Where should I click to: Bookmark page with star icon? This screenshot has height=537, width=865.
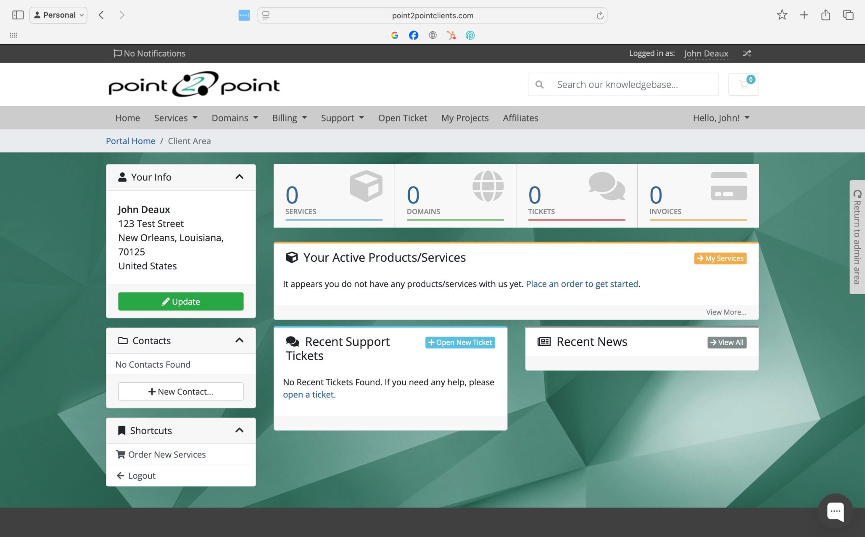click(x=782, y=15)
